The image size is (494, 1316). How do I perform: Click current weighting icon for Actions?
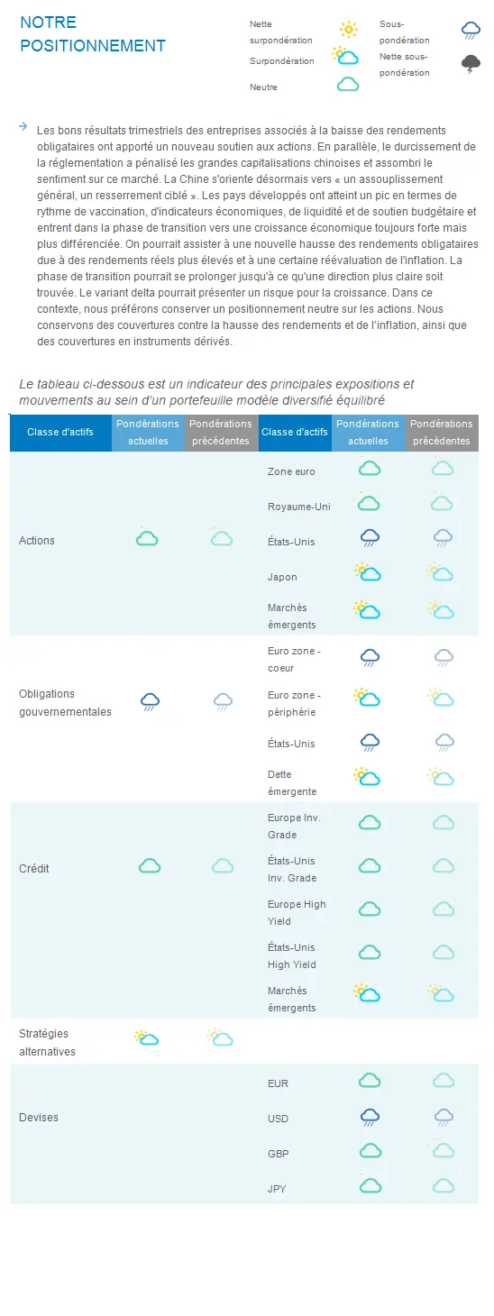pyautogui.click(x=147, y=537)
